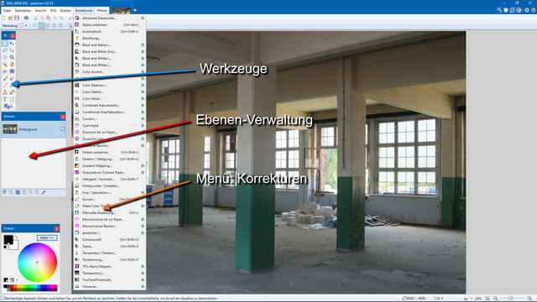Select the Pan hand tool
Image resolution: width=537 pixels, height=302 pixels.
tap(12, 65)
